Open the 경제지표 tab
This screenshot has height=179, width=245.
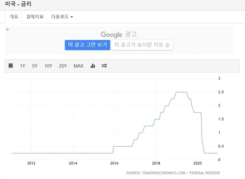(35, 17)
